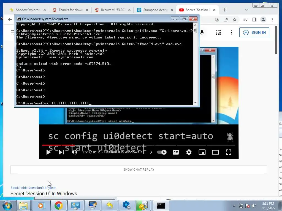Open Windows Start menu
The image size is (282, 211).
(x=7, y=206)
